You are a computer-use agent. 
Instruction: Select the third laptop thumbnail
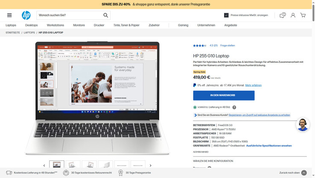pos(89,164)
